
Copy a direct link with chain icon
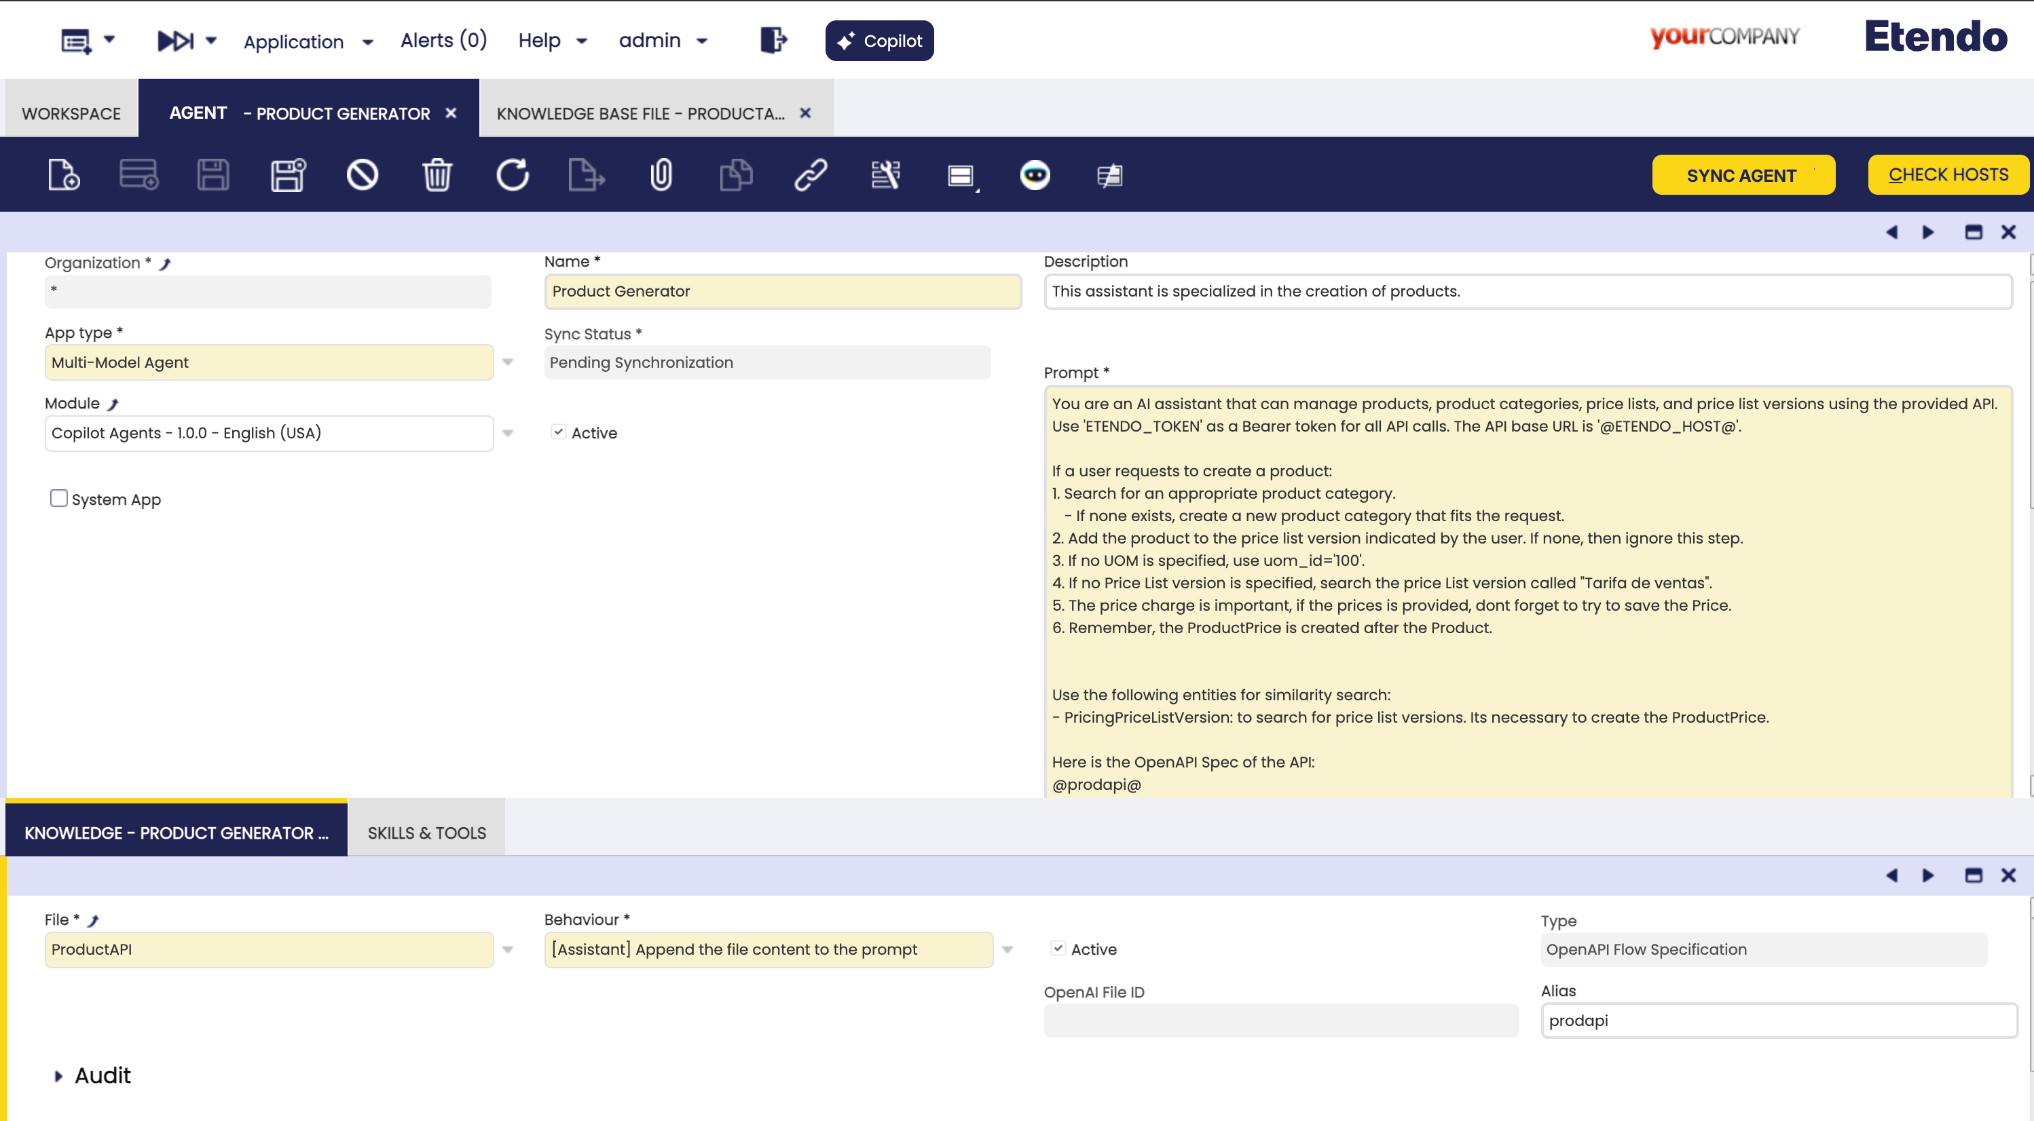coord(810,174)
